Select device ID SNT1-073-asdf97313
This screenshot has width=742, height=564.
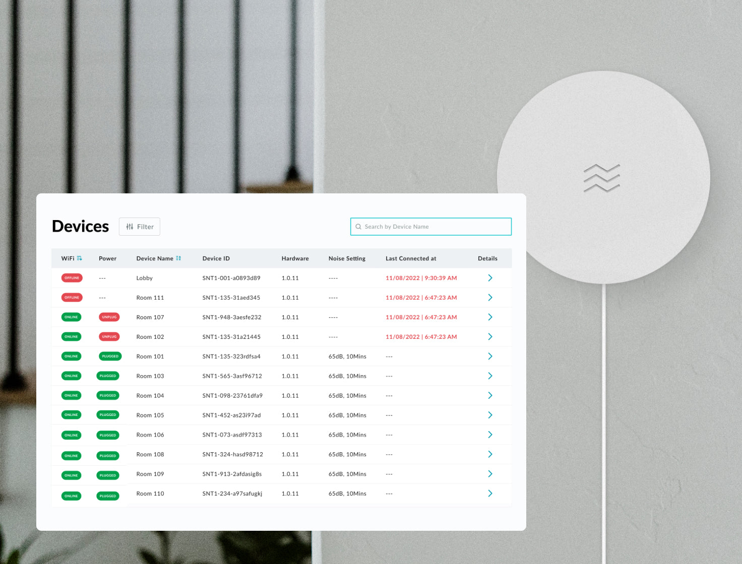point(232,435)
